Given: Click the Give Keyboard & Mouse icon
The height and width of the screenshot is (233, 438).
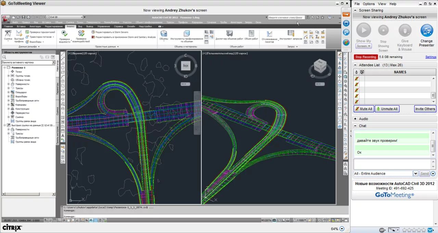Looking at the screenshot, I should tap(405, 30).
